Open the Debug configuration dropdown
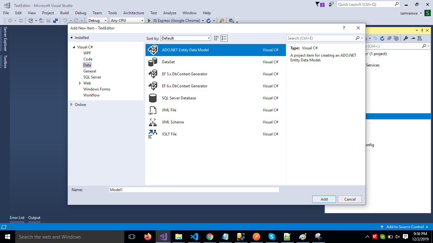The image size is (433, 243). coord(98,21)
